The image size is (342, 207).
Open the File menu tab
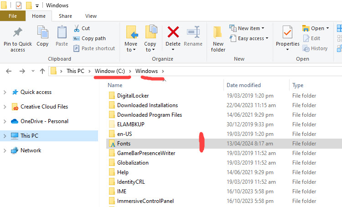[x=13, y=16]
